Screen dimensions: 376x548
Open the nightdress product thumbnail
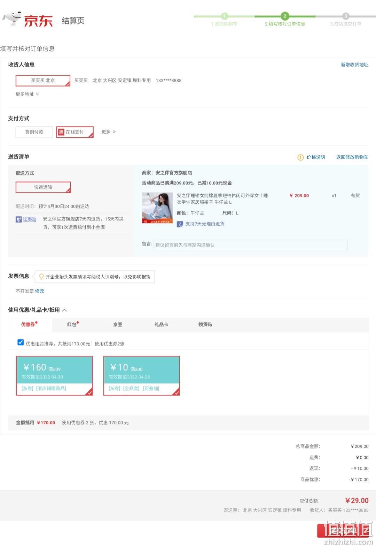tap(157, 208)
